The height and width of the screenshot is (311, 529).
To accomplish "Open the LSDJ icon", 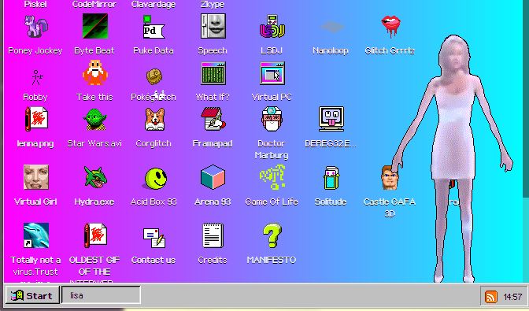I will (x=272, y=26).
